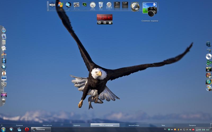Switch to the Недавние shelf tab

[77, 125]
